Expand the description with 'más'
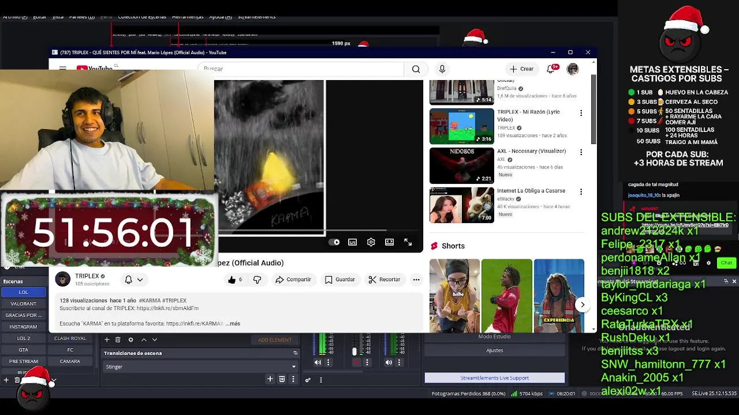The image size is (739, 415). click(233, 323)
